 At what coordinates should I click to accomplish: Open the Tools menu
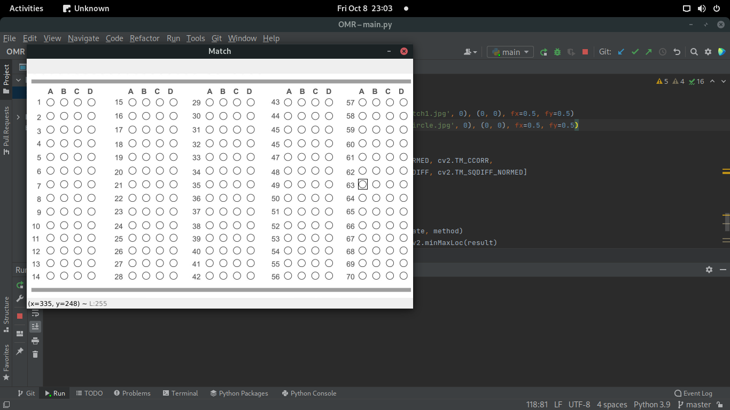point(196,38)
